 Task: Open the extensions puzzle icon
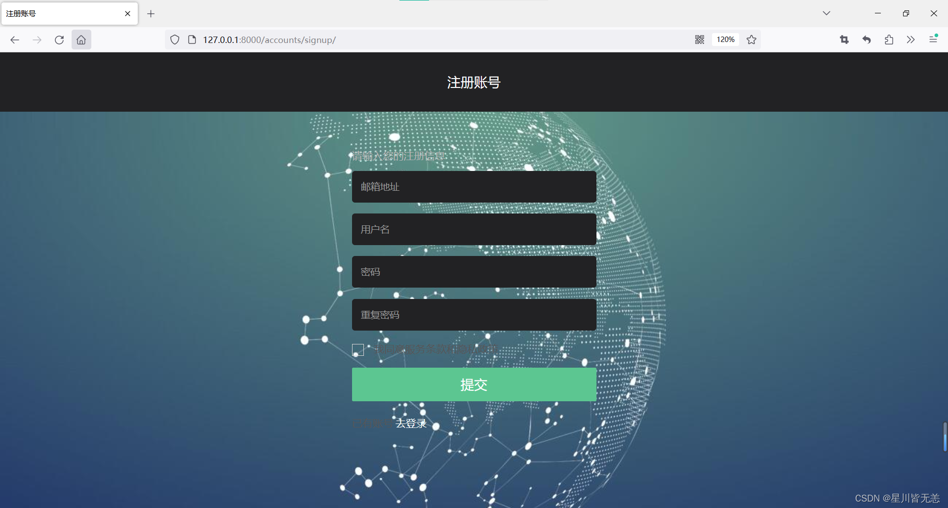pyautogui.click(x=889, y=40)
